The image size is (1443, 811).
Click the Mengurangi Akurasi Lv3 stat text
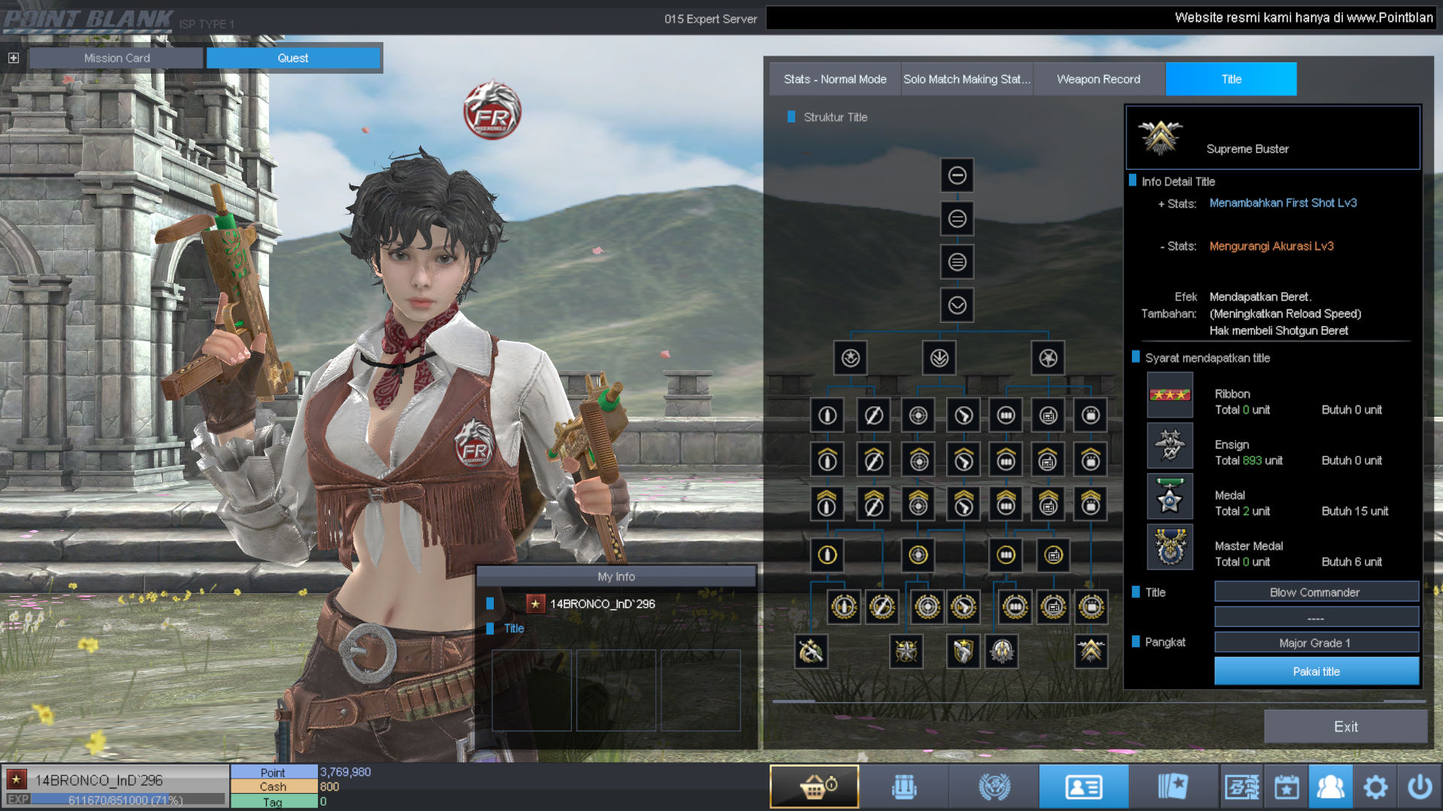1271,246
